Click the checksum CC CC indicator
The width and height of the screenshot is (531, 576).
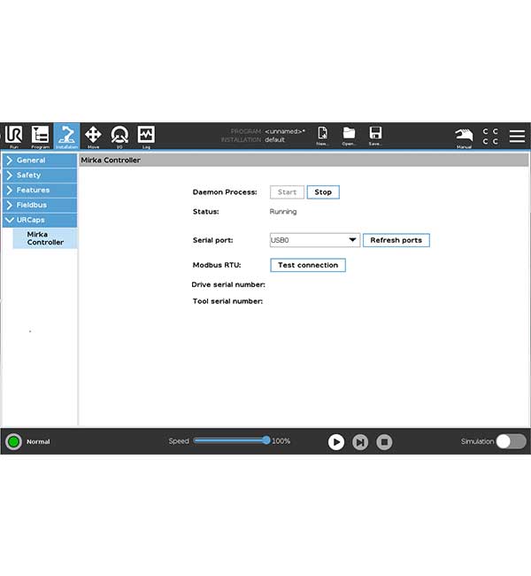click(x=490, y=136)
